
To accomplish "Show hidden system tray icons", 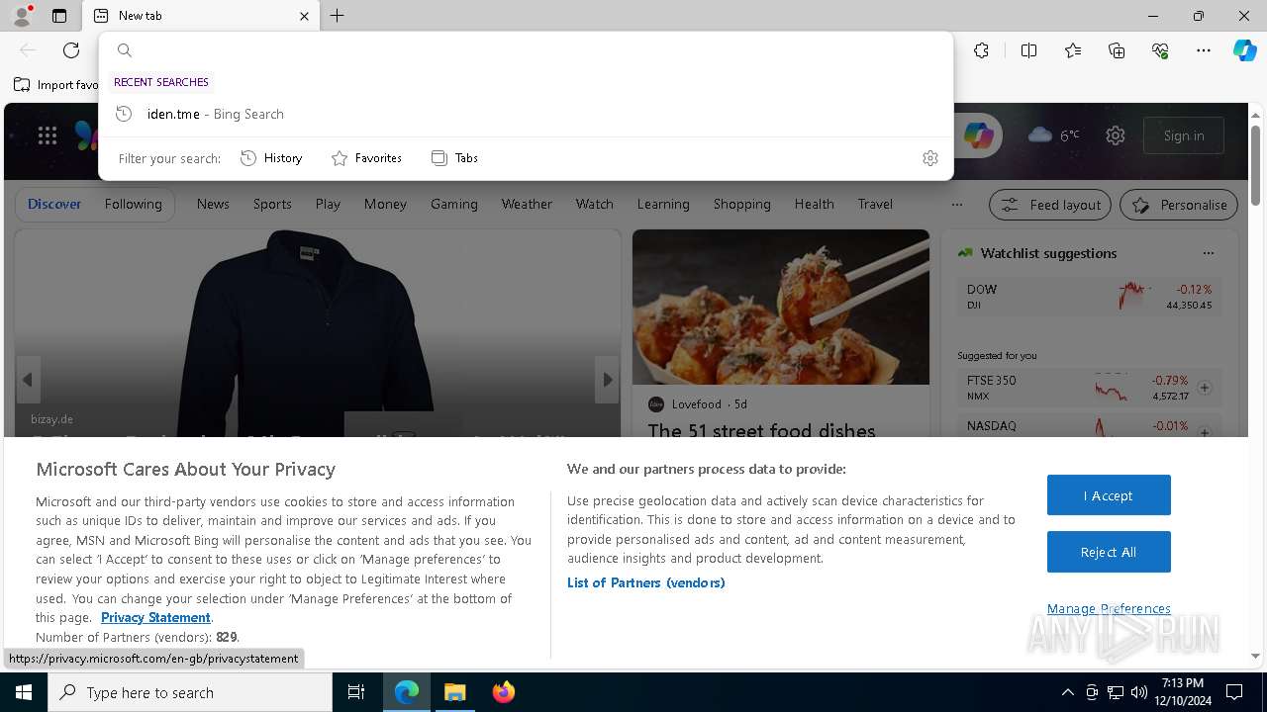I will pyautogui.click(x=1067, y=692).
